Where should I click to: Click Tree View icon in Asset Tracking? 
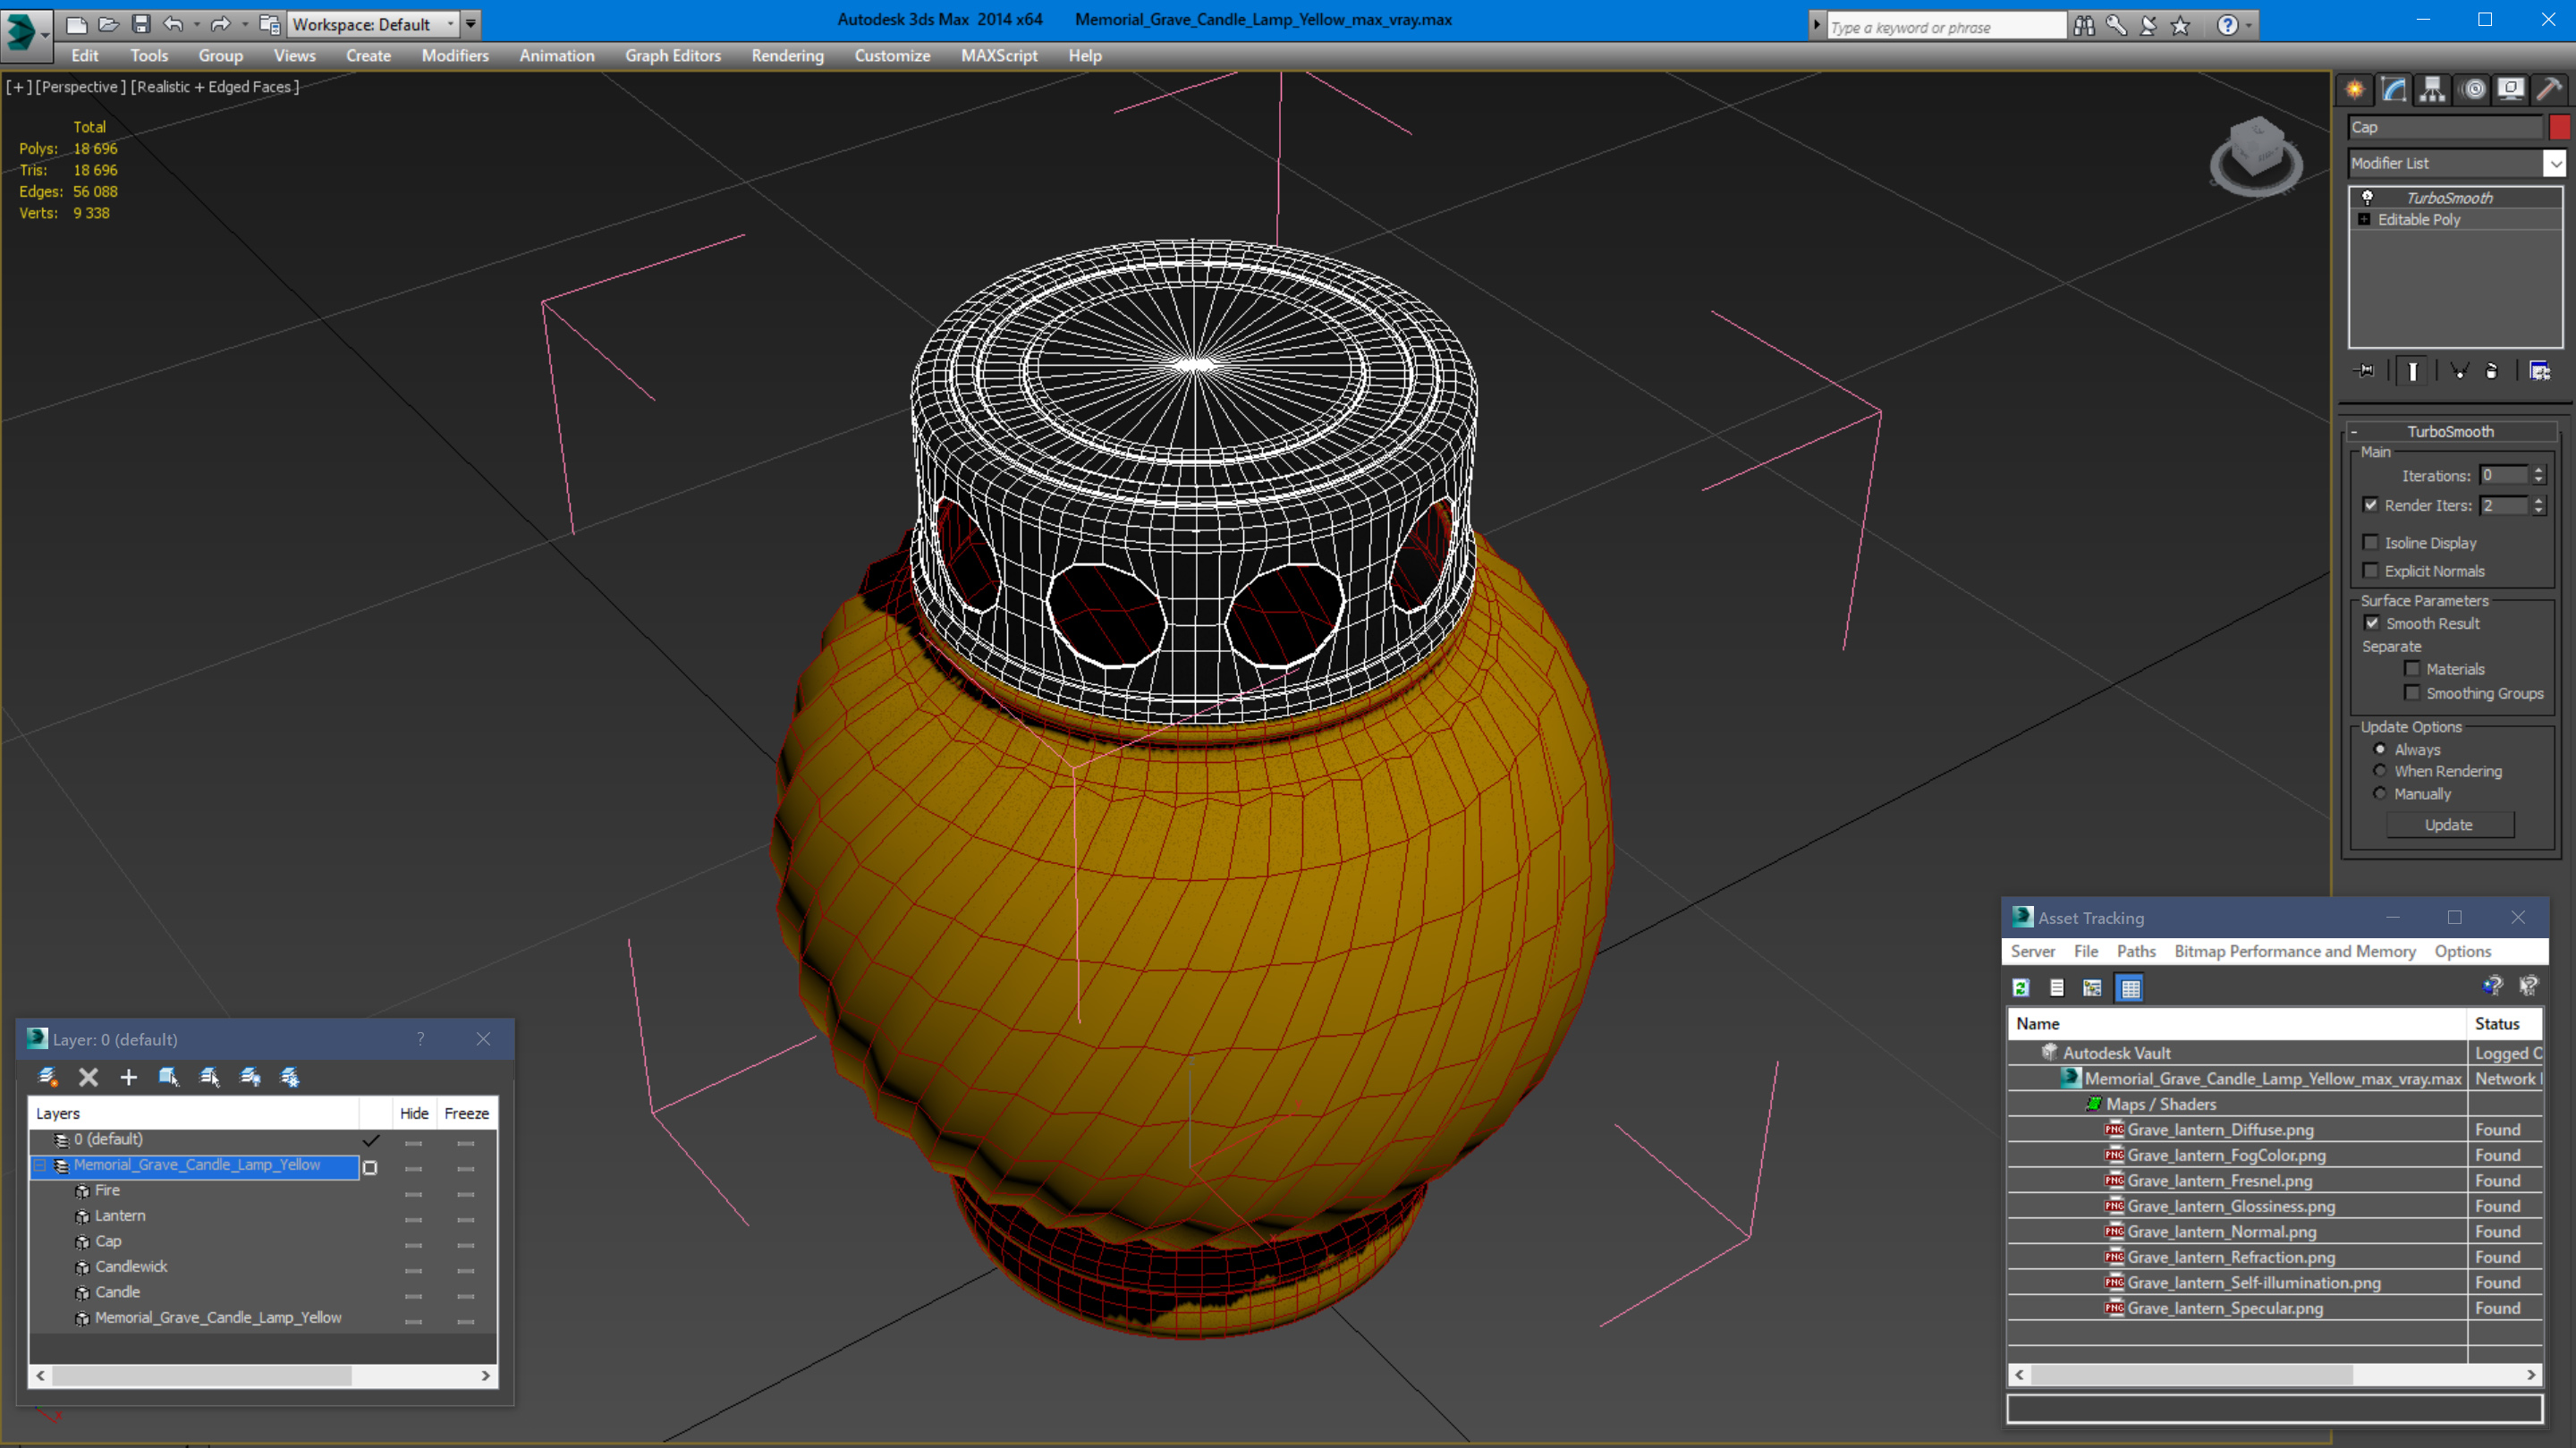(2092, 988)
